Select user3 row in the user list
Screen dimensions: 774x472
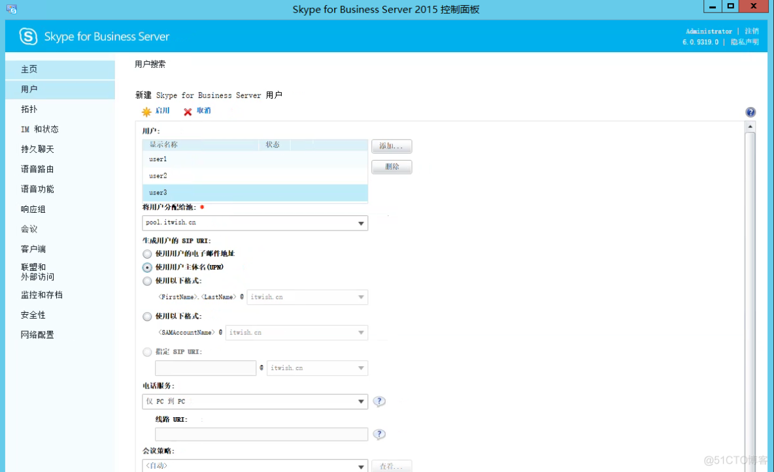tap(255, 193)
